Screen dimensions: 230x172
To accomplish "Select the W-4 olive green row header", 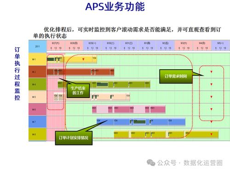I will [x=37, y=84].
